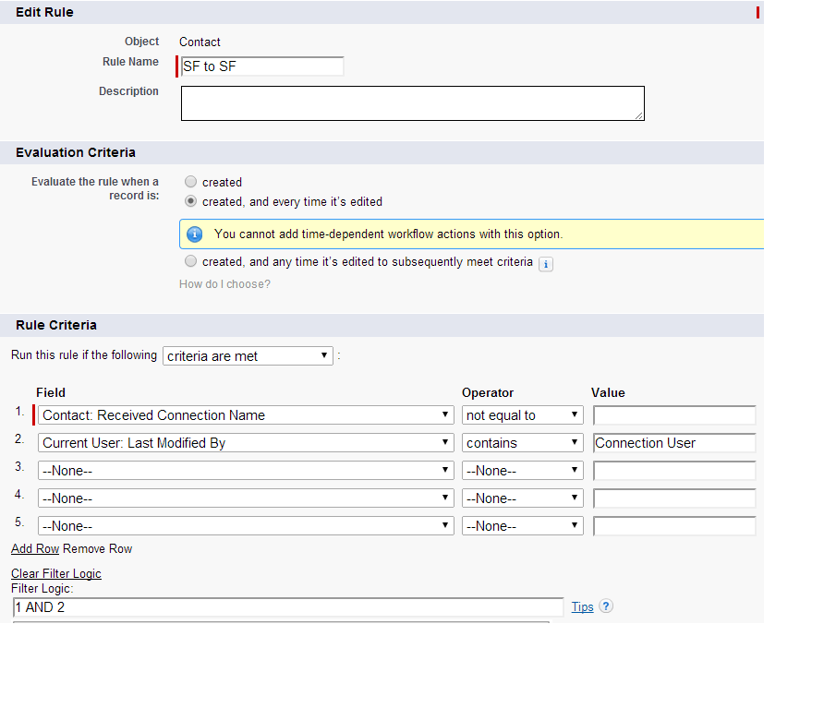
Task: Click the Clear Filter Logic link
Action: (x=56, y=574)
